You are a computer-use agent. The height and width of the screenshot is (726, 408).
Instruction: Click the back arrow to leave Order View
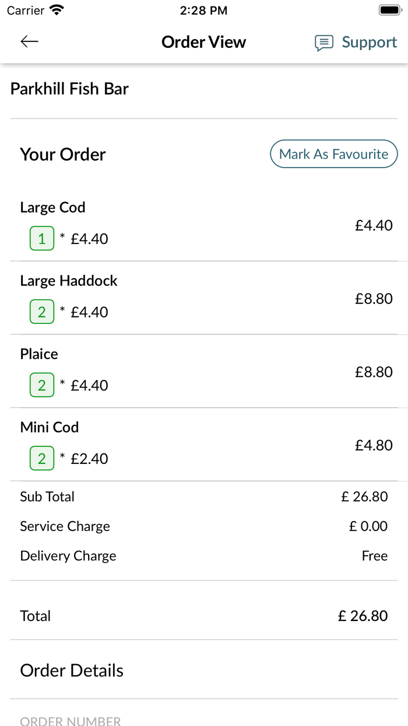29,41
